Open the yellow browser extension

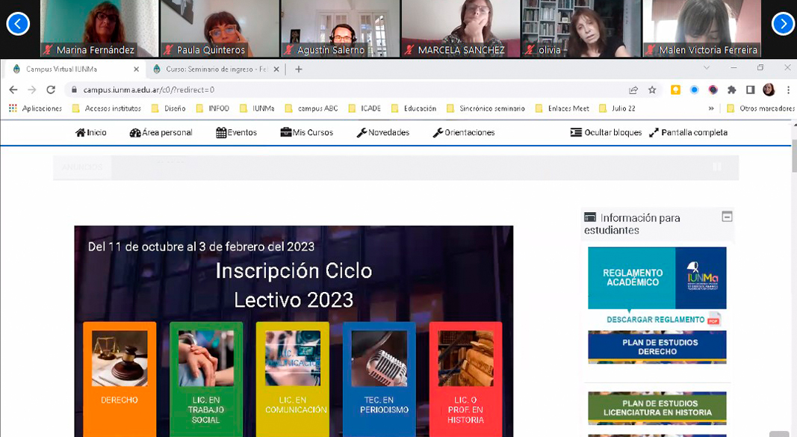(x=675, y=90)
